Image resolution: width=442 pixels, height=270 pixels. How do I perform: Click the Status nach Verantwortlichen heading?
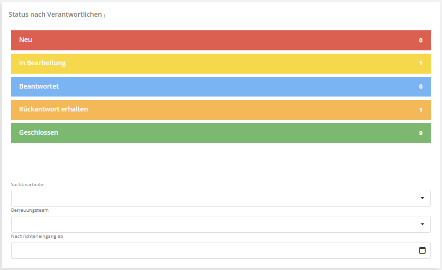click(x=55, y=14)
